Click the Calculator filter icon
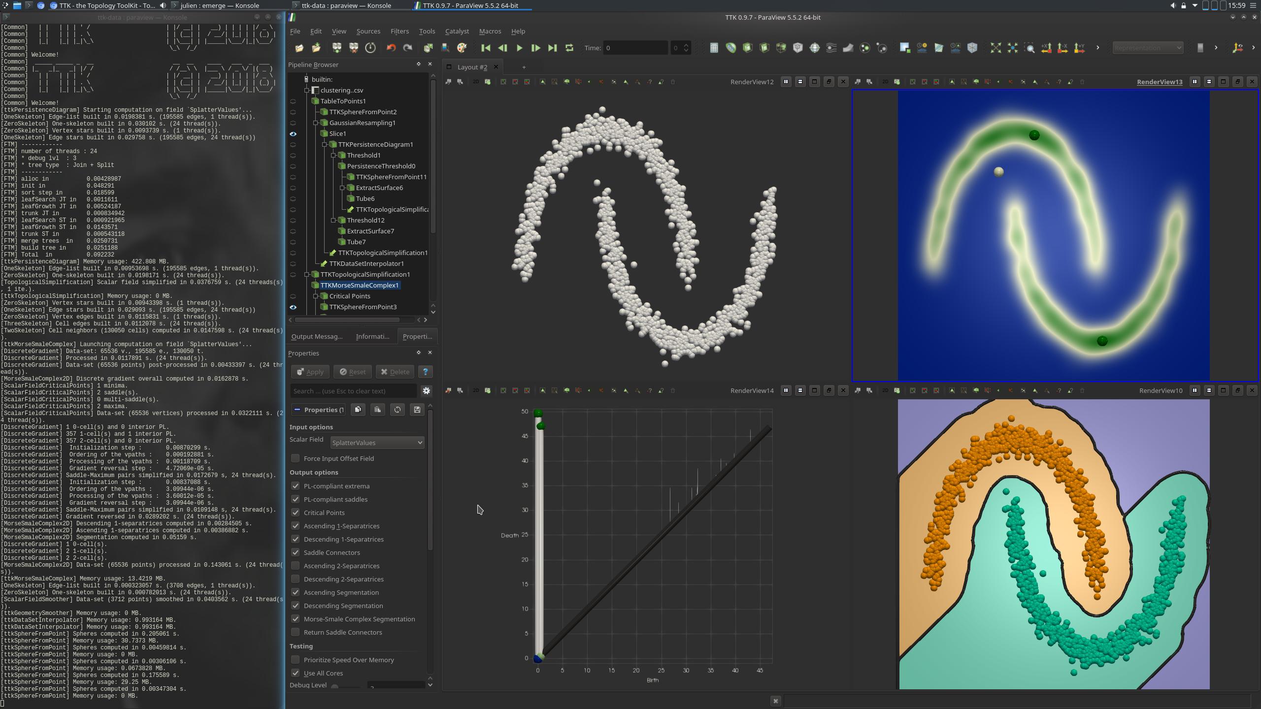 714,48
